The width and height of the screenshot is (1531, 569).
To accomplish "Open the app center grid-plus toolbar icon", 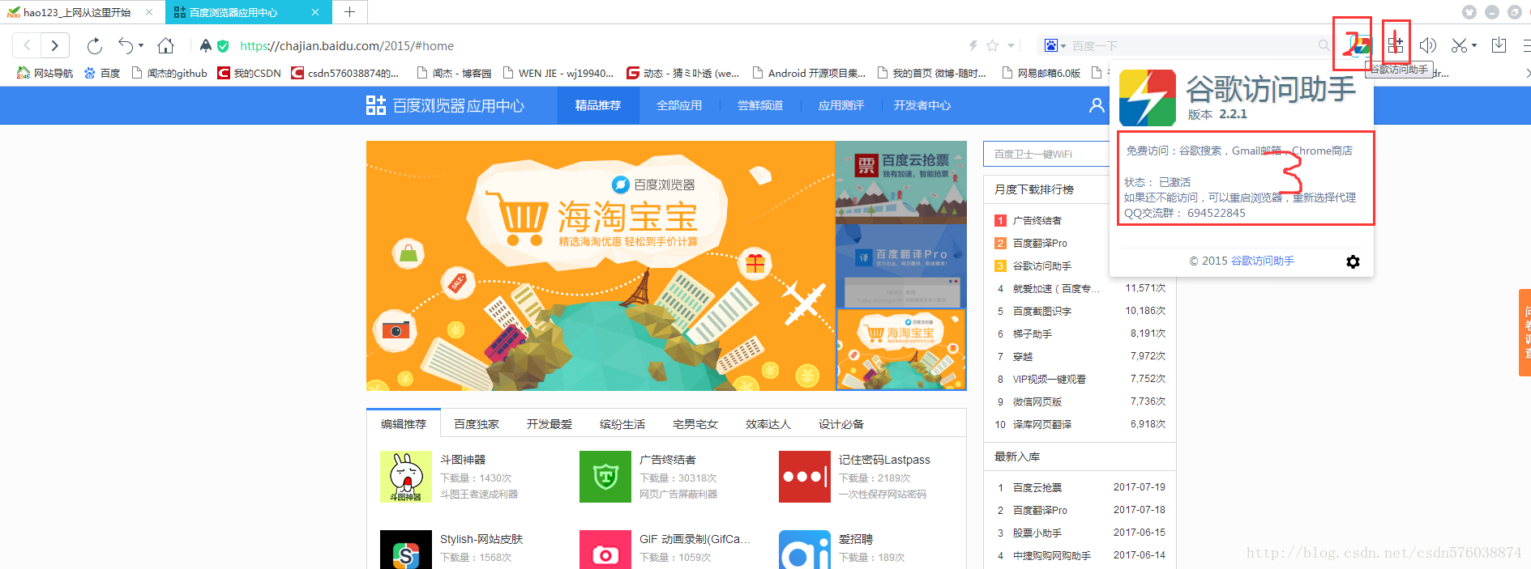I will coord(1395,45).
